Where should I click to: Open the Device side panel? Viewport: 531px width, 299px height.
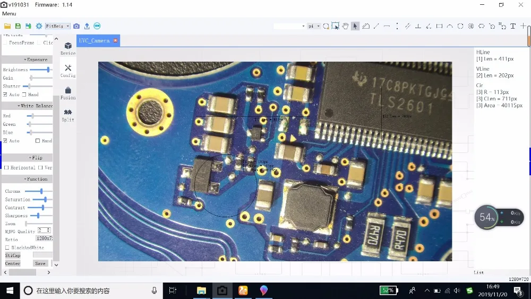[68, 49]
